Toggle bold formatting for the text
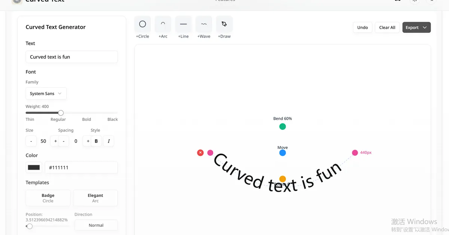Image resolution: width=449 pixels, height=235 pixels. (96, 141)
